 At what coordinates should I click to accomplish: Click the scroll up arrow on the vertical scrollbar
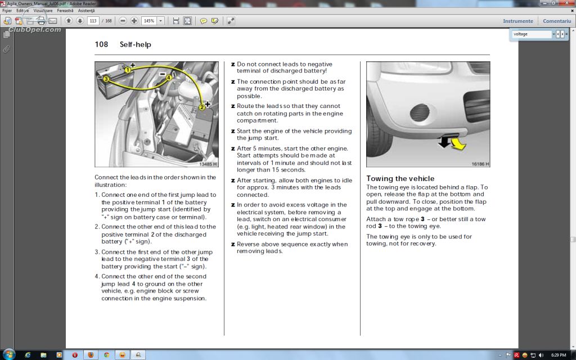click(x=573, y=31)
